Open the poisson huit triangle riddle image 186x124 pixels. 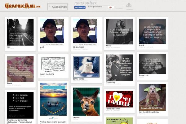coord(20,105)
